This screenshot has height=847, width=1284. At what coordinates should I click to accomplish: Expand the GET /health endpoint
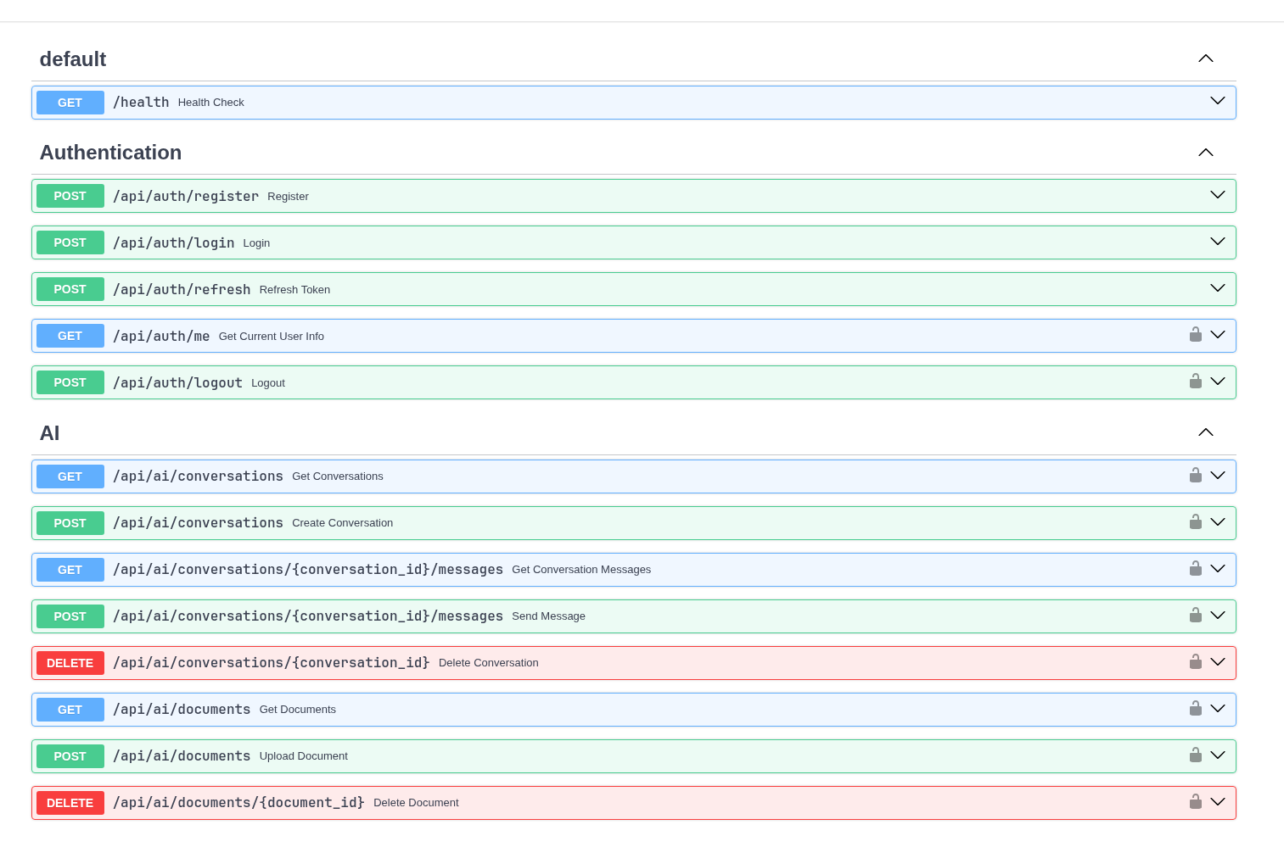coord(1218,101)
